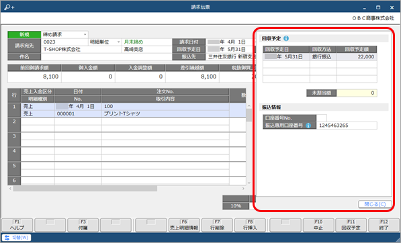Click the 請求日付 field 4月 1日

230,42
